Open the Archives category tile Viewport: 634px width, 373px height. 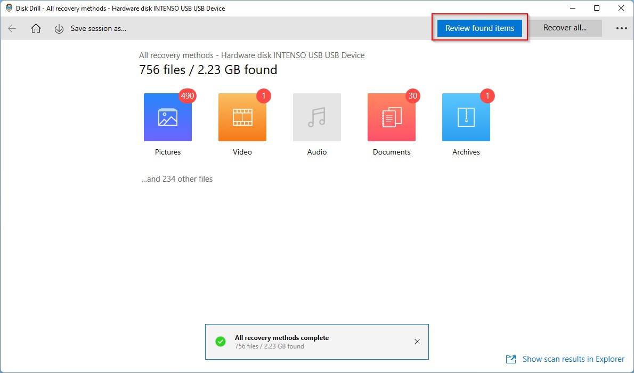466,117
